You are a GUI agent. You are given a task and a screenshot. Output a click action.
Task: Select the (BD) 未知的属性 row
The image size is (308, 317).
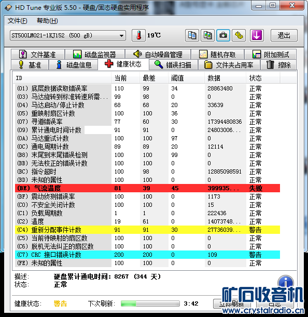click(x=147, y=180)
